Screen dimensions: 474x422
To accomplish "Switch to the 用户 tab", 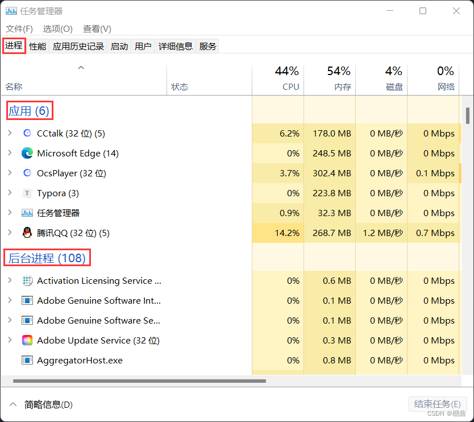I will pyautogui.click(x=143, y=46).
